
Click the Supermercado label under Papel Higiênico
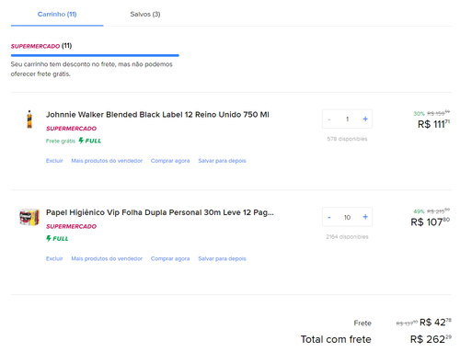(x=71, y=226)
